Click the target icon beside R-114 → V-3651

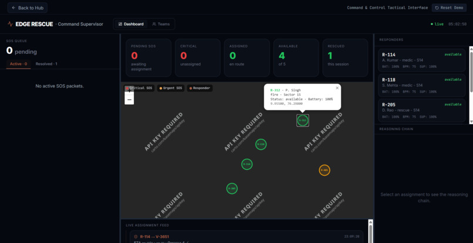pos(136,237)
